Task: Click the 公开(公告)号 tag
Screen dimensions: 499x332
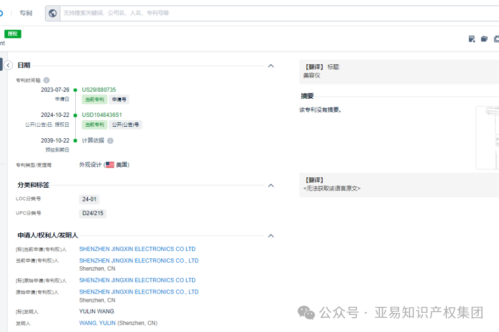Action: coord(125,125)
